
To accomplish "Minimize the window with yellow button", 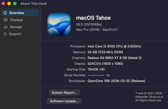I will point(9,3).
